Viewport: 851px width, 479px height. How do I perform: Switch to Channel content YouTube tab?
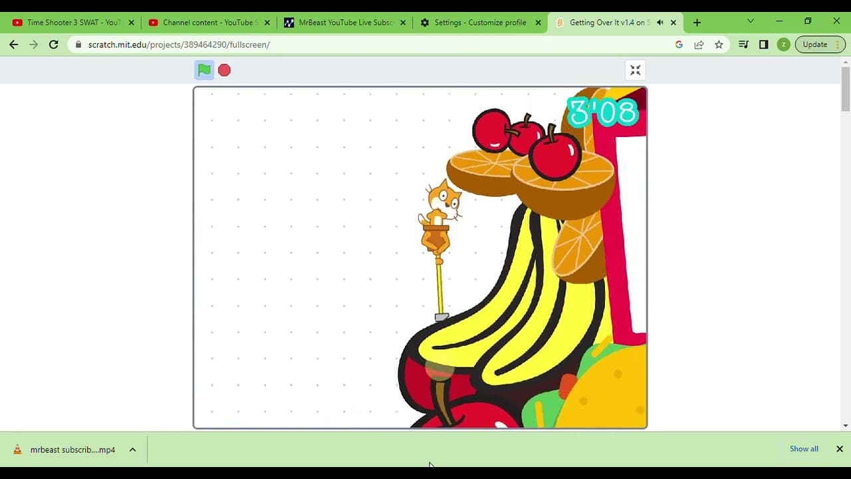click(209, 23)
